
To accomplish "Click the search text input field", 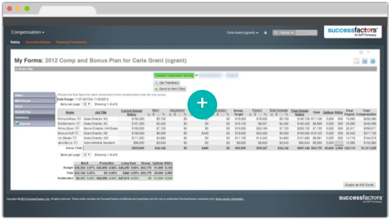I will [306, 33].
